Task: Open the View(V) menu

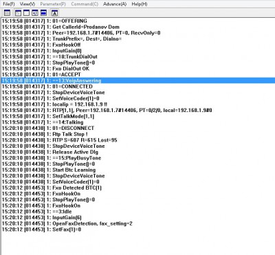Action: pyautogui.click(x=27, y=4)
